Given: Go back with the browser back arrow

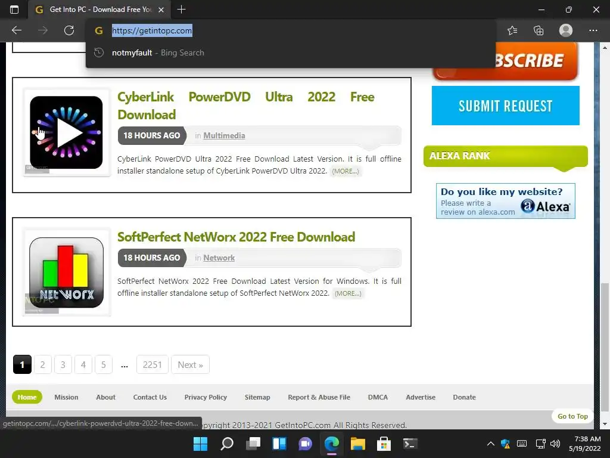Looking at the screenshot, I should click(17, 30).
